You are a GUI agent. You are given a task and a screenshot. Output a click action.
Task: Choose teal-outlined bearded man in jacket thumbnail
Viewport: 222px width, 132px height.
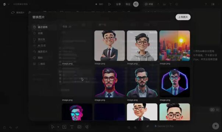142,82
